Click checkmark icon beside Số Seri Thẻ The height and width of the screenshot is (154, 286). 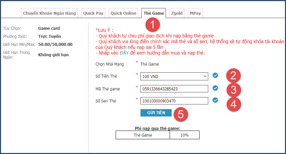pos(215,100)
